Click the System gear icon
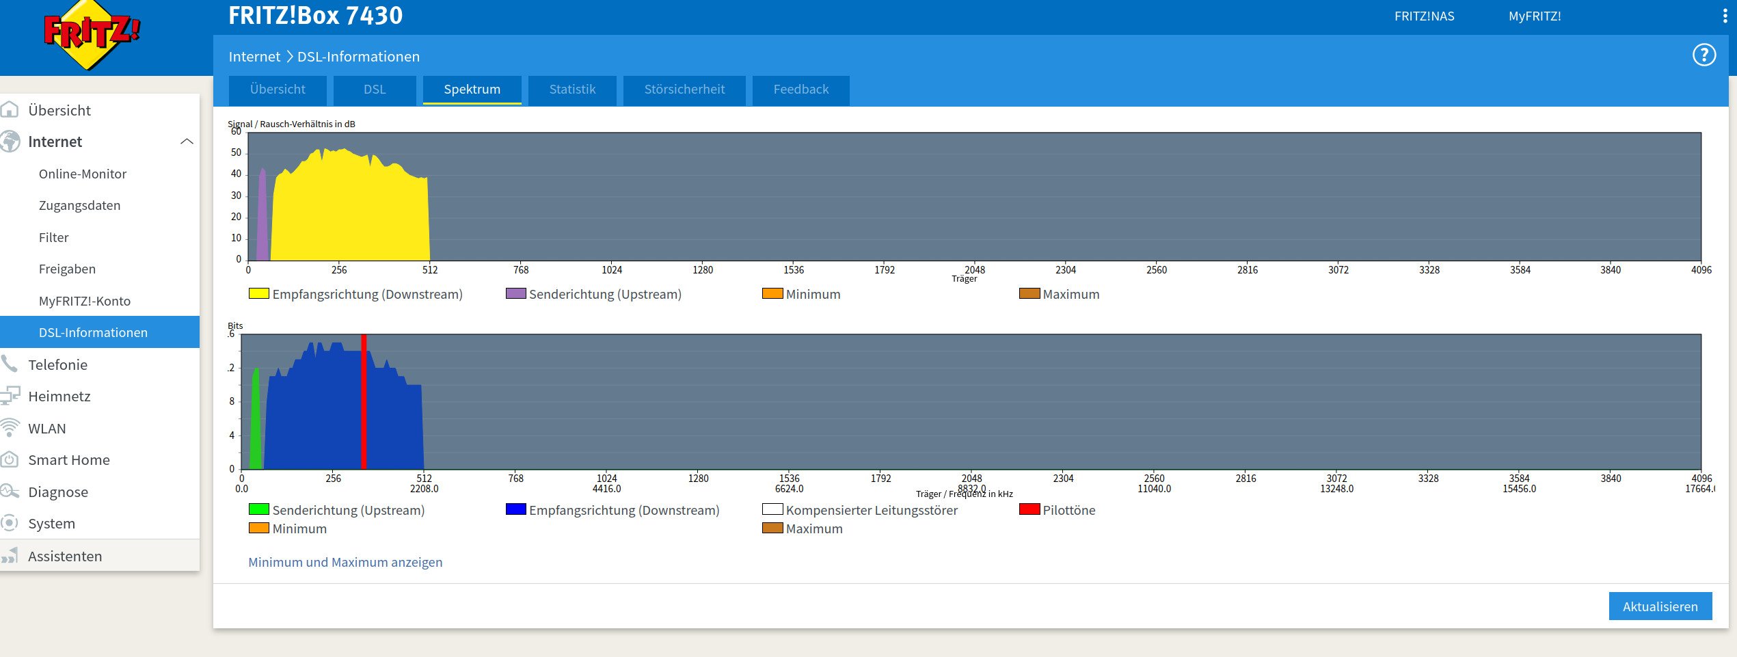 [x=10, y=523]
